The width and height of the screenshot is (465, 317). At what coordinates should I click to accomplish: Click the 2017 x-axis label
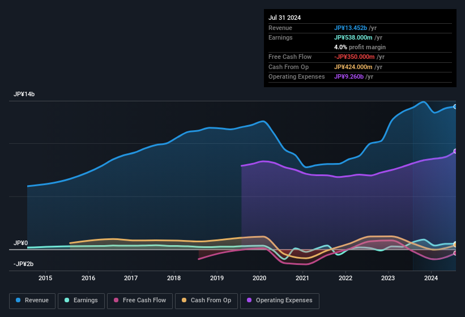131,278
